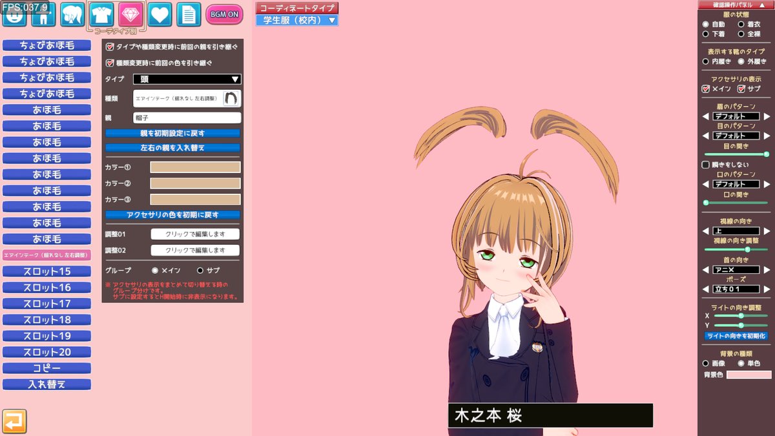
Task: Next mouth pattern (口のパターン) arrow
Action: [765, 184]
